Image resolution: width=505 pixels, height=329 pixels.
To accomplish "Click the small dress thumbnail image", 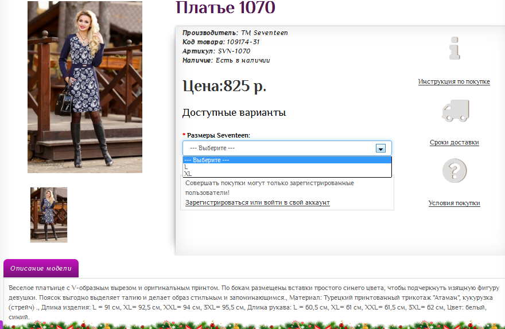I will [49, 215].
